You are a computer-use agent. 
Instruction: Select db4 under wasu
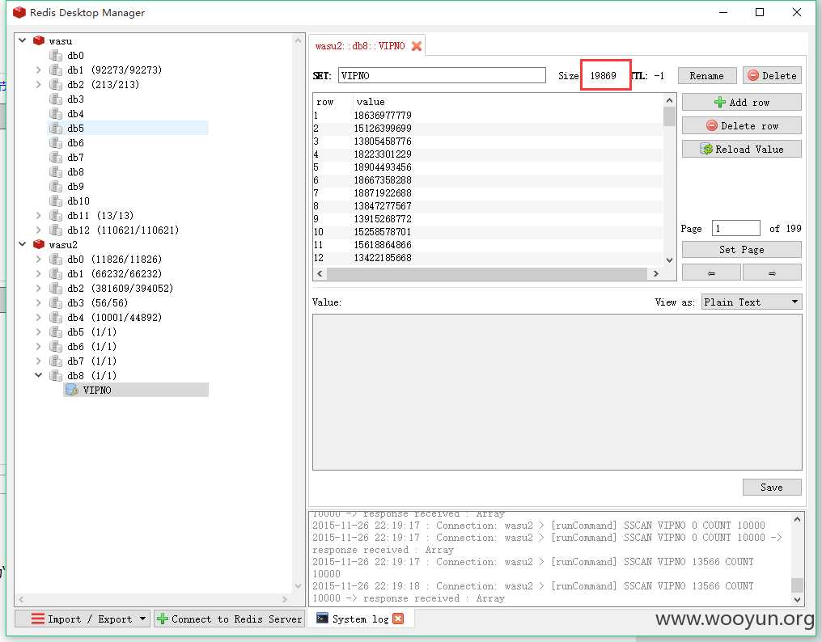tap(75, 113)
